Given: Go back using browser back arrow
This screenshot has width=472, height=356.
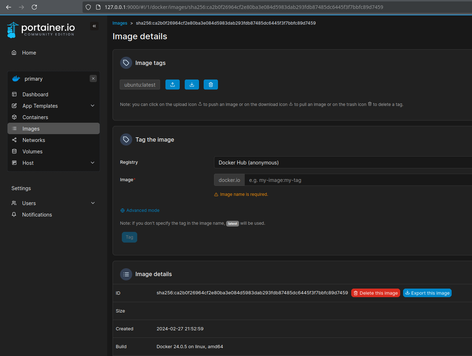Looking at the screenshot, I should coord(9,7).
